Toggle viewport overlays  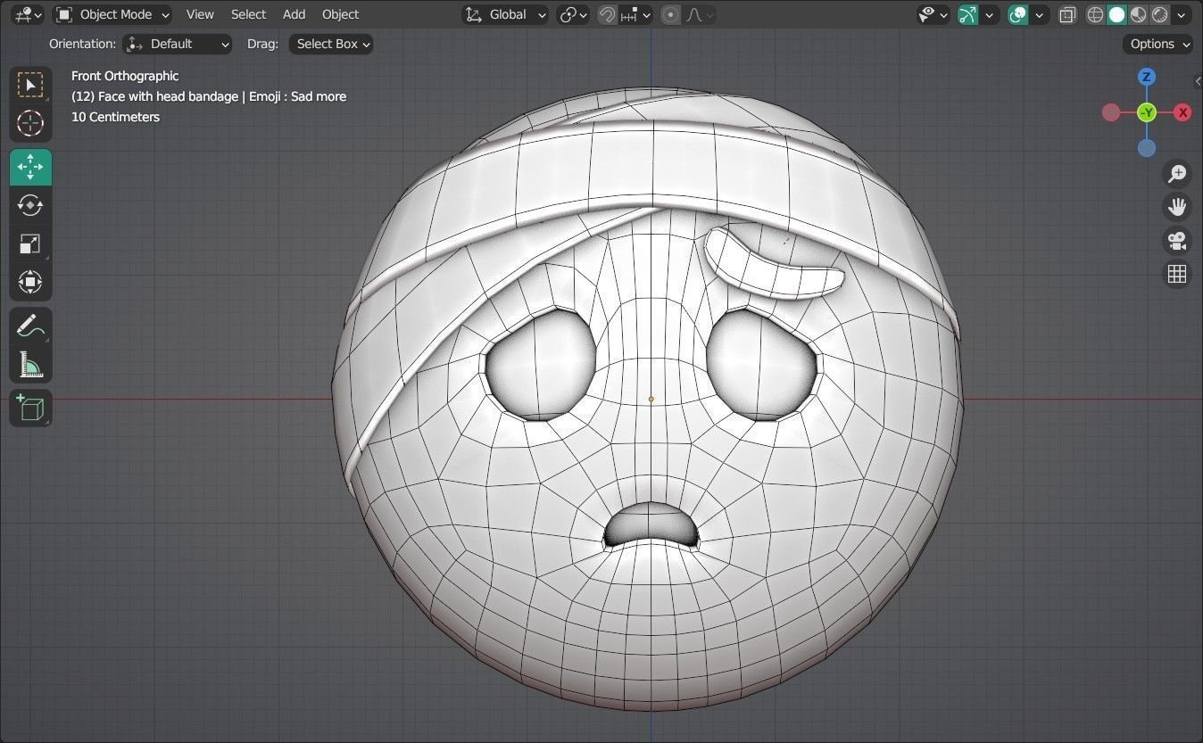[1018, 14]
